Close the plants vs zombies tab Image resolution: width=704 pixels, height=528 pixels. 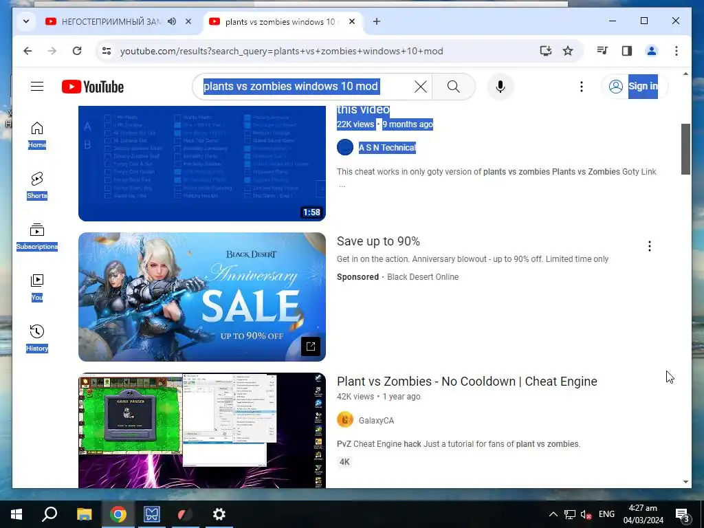[352, 21]
